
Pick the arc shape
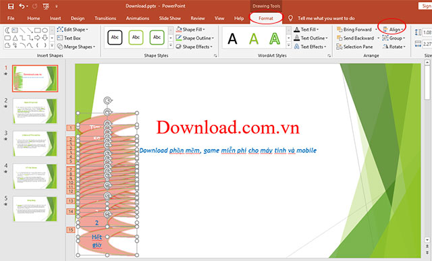22,45
